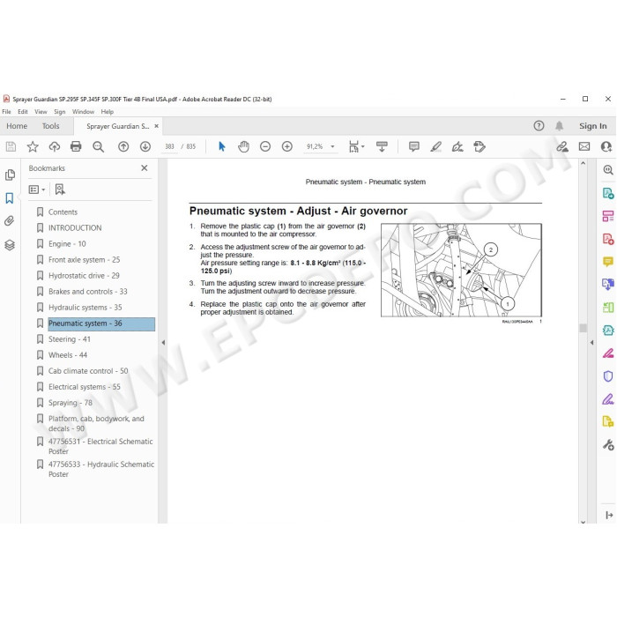Open the File menu

[6, 112]
